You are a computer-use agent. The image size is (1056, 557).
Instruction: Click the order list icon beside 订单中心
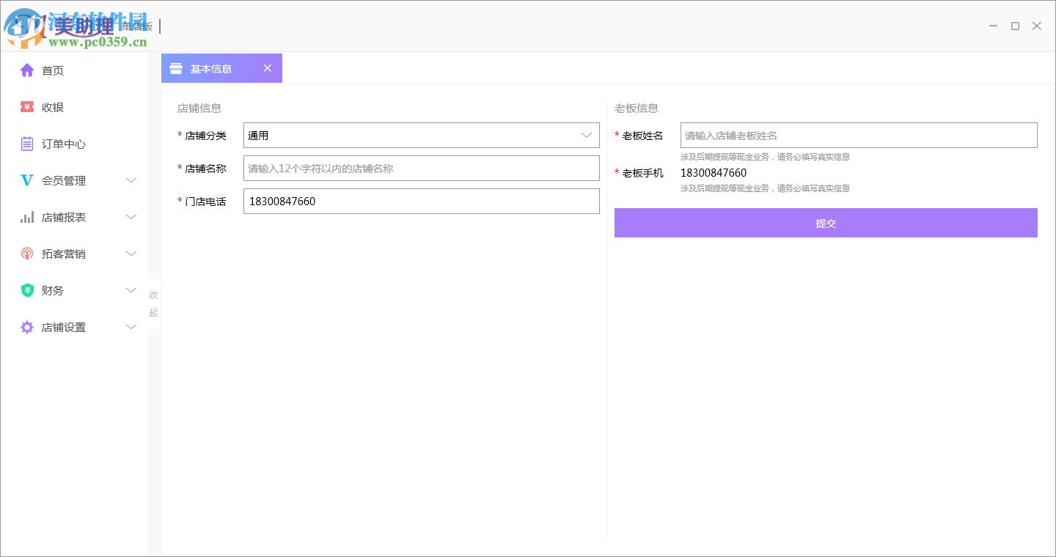tap(27, 144)
